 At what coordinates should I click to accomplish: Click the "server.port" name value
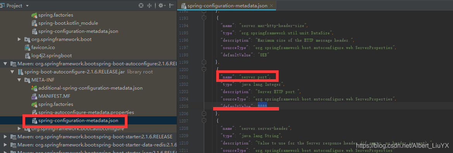click(x=254, y=77)
